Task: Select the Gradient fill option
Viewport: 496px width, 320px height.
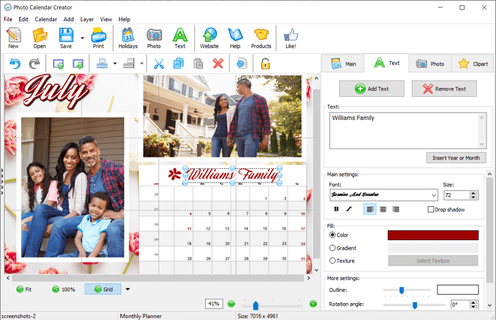Action: click(333, 248)
